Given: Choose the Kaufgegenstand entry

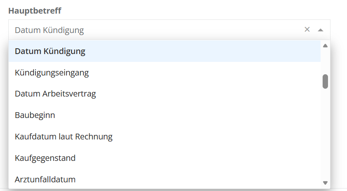Looking at the screenshot, I should tap(45, 158).
